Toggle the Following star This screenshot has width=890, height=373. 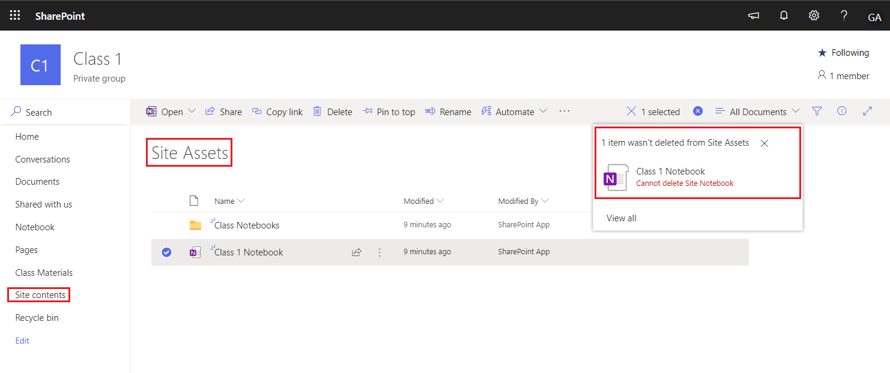[x=822, y=53]
